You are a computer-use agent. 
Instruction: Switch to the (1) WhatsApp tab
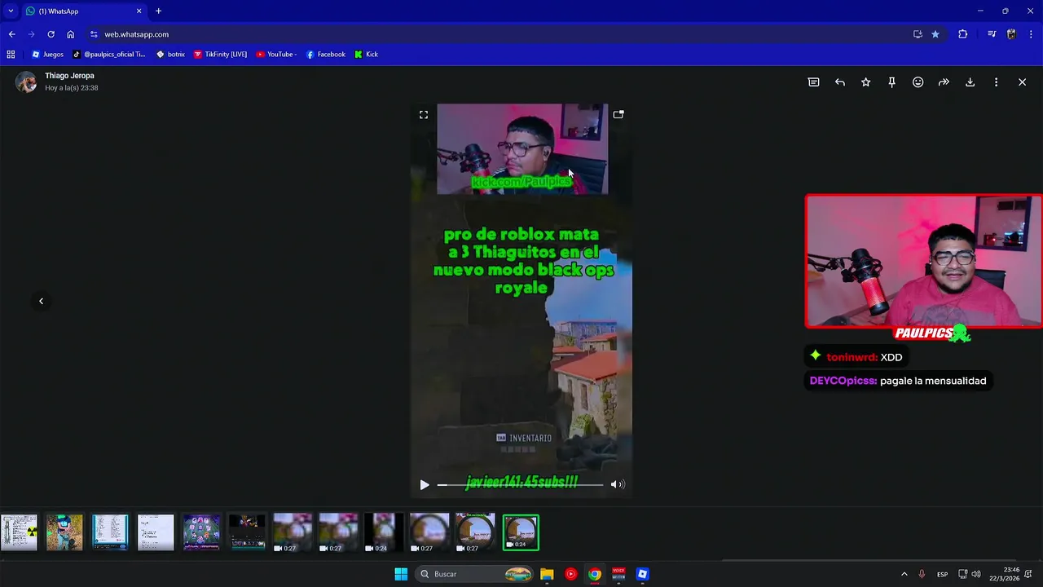pyautogui.click(x=81, y=11)
